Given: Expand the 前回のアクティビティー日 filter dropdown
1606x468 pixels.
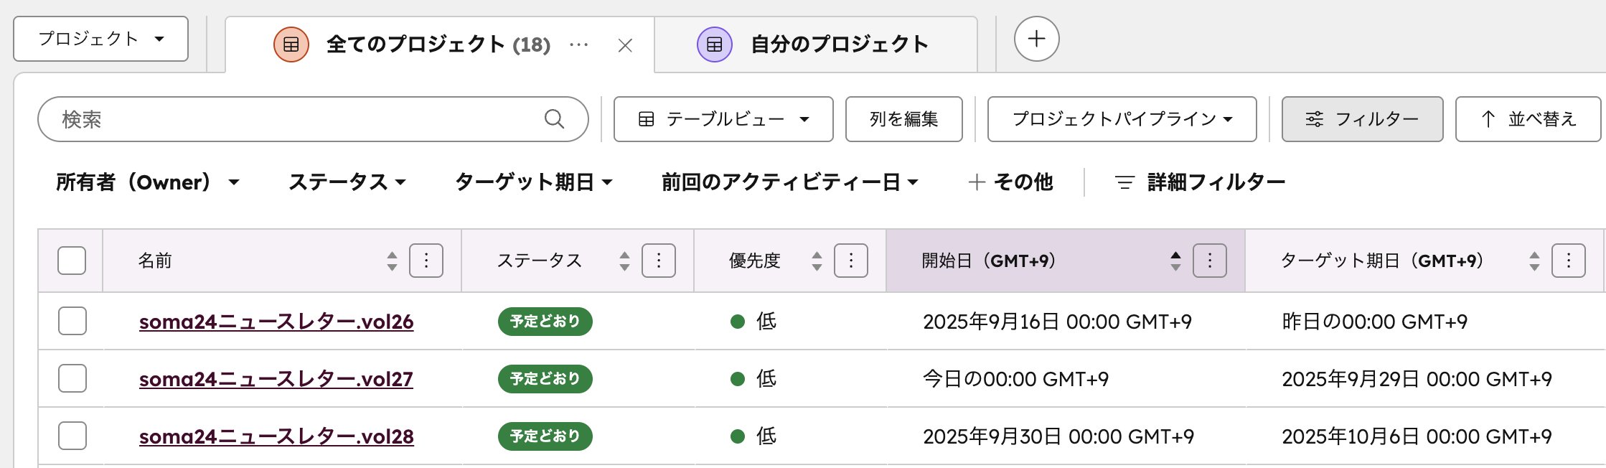Looking at the screenshot, I should [x=790, y=182].
